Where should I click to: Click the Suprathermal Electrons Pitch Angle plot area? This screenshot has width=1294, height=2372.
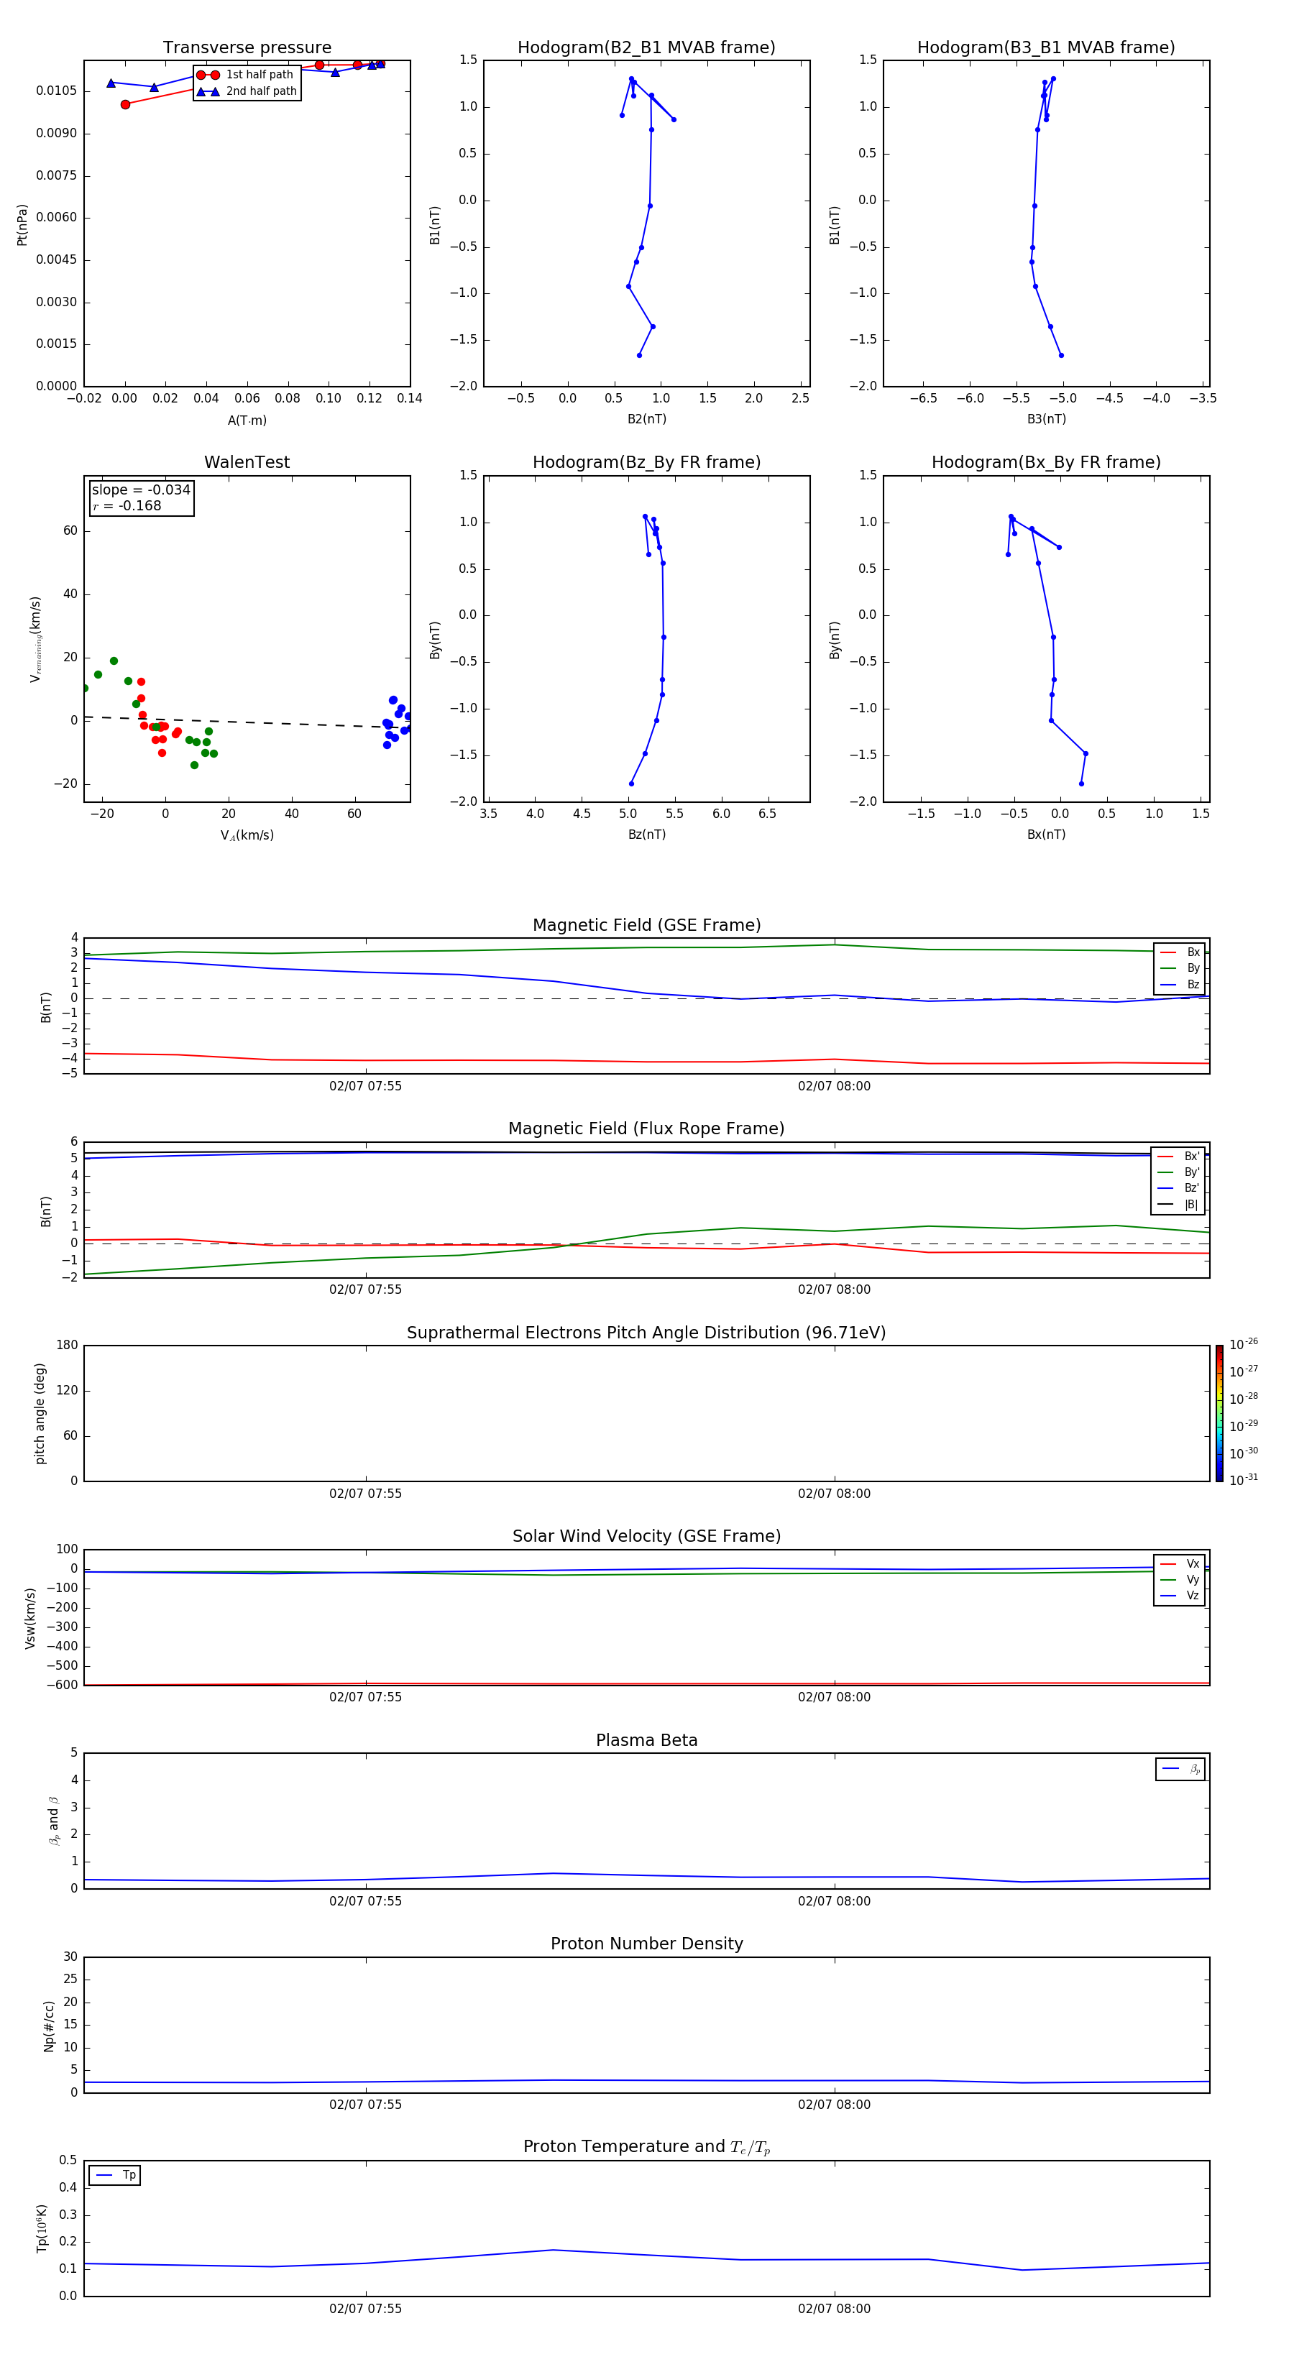(646, 1413)
